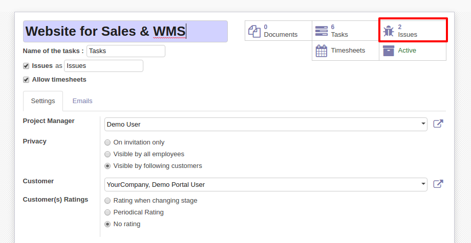471x243 pixels.
Task: Click the Issues alias text field
Action: (103, 66)
